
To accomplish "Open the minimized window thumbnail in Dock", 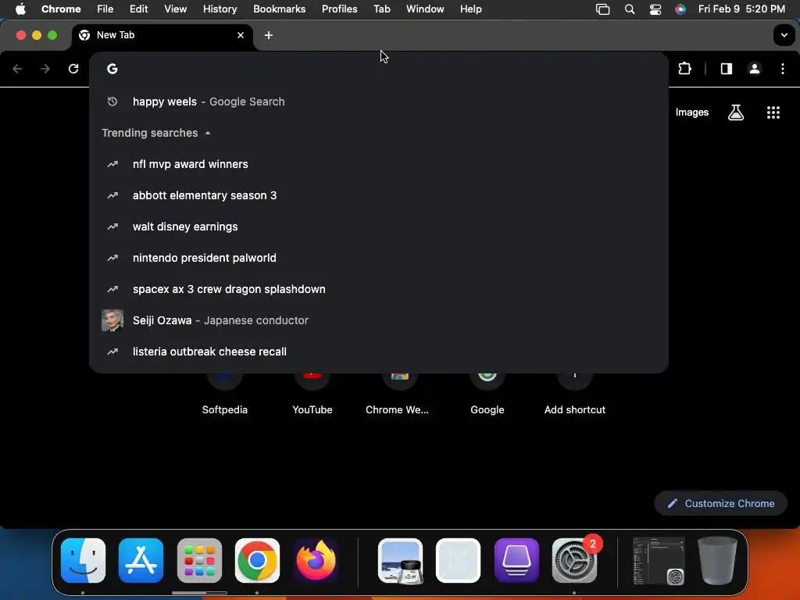I will click(x=659, y=560).
